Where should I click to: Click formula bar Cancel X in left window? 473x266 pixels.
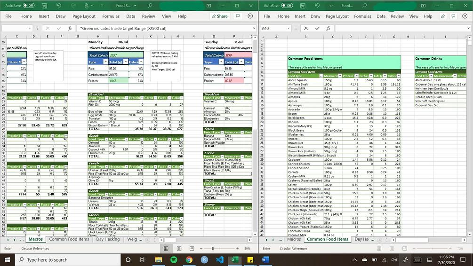pyautogui.click(x=48, y=28)
